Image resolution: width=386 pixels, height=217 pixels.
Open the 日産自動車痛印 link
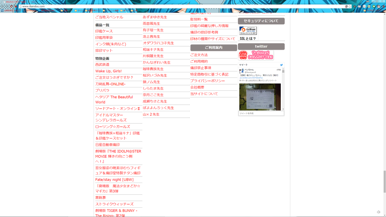click(x=107, y=145)
